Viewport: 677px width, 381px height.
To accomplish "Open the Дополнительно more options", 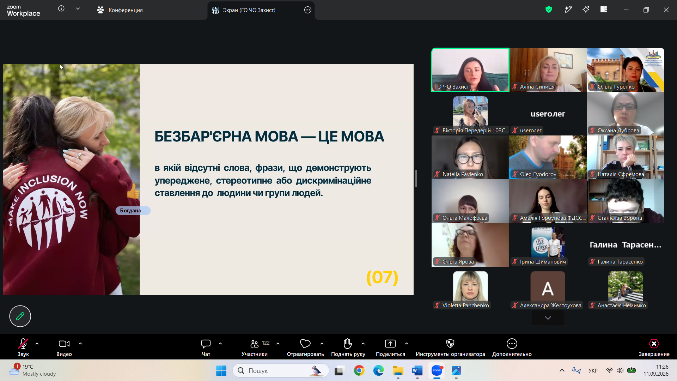I will pos(512,347).
